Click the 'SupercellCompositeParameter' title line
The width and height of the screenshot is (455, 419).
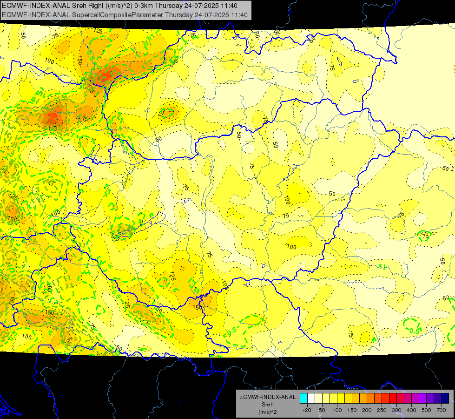click(x=125, y=15)
